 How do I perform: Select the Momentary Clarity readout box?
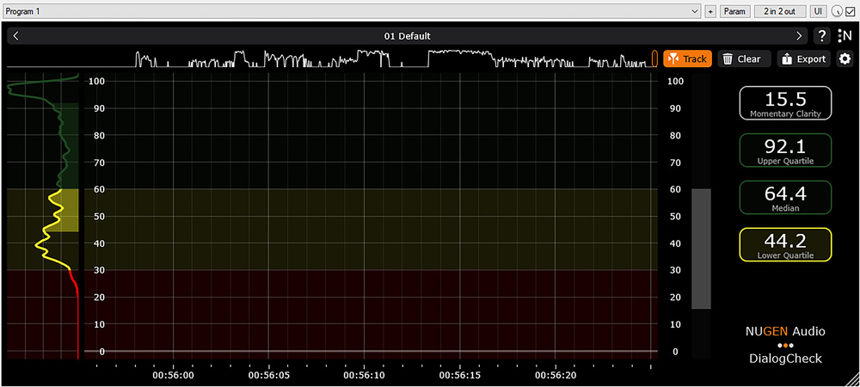[x=785, y=103]
